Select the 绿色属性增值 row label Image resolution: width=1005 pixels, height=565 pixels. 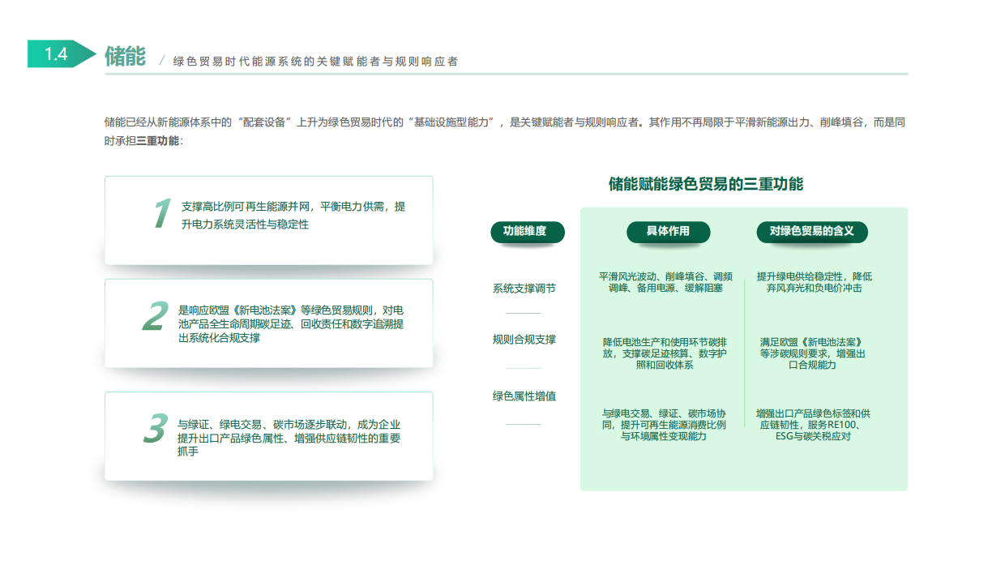(x=524, y=396)
